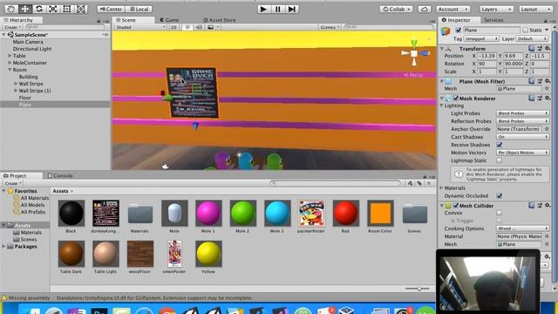The width and height of the screenshot is (558, 314).
Task: Select the xmenPoster asset
Action: point(174,254)
